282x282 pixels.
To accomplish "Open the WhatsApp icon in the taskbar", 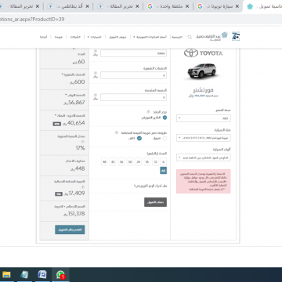I will click(60, 275).
